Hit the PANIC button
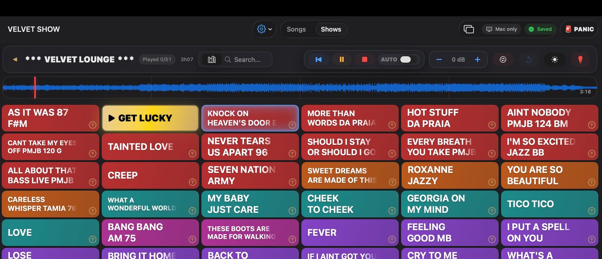The width and height of the screenshot is (602, 259). coord(579,29)
